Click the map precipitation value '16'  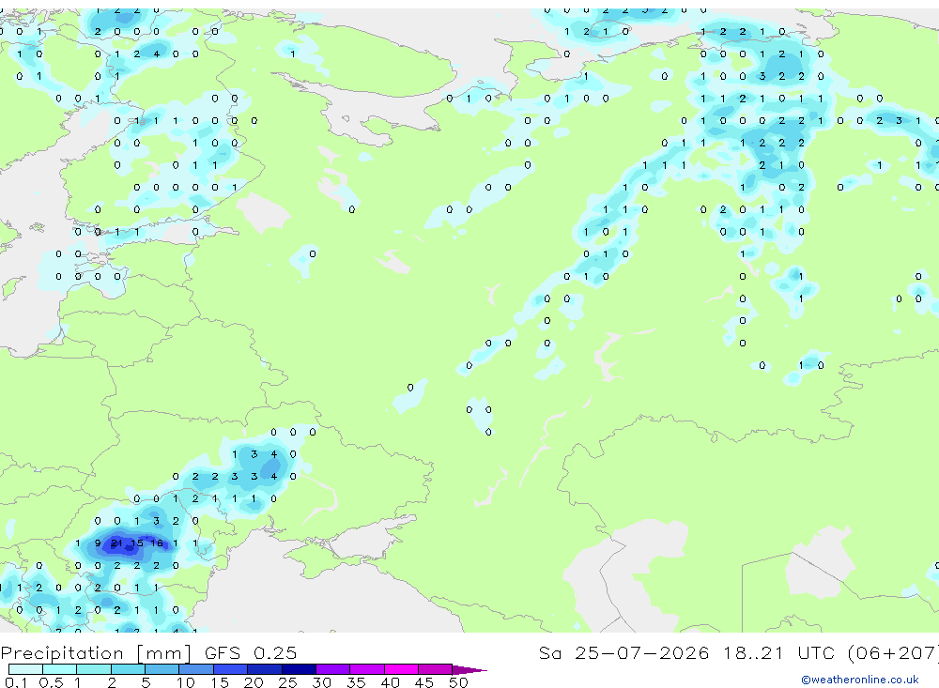156,543
